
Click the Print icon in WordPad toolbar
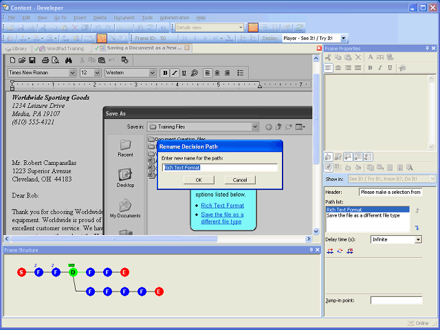[x=45, y=60]
